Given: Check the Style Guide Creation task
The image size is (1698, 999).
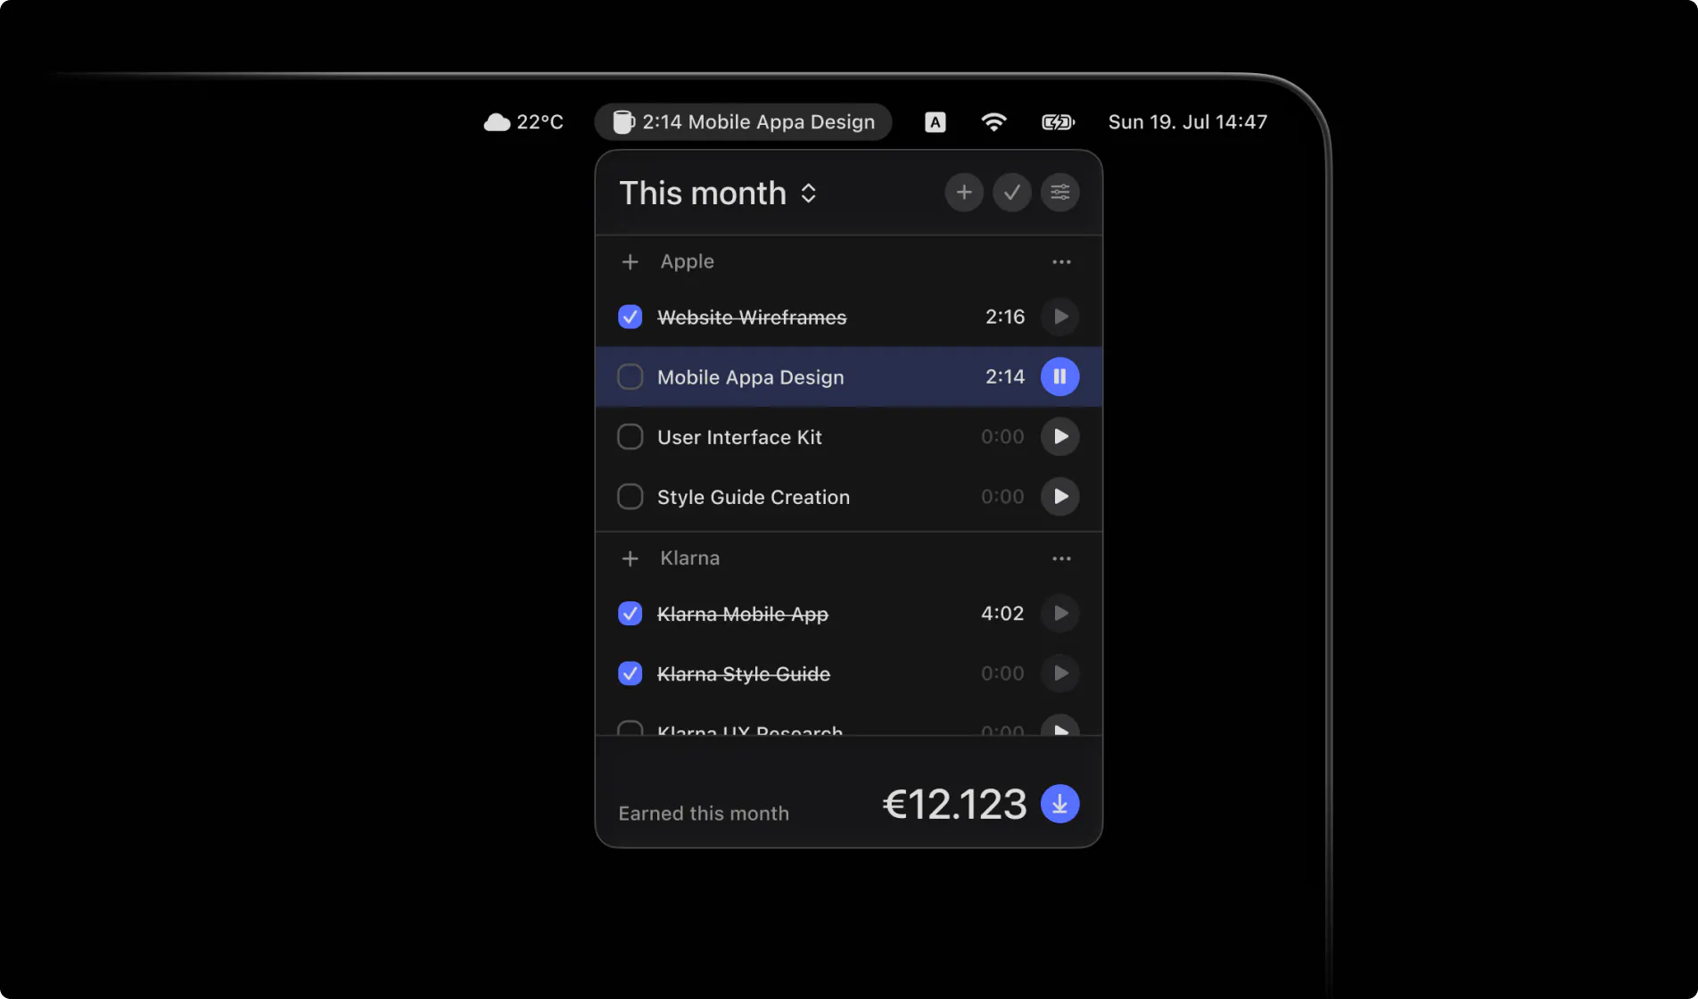Looking at the screenshot, I should (x=631, y=497).
